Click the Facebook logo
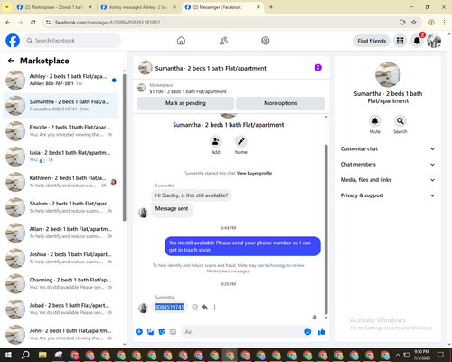452x362 pixels. coord(13,41)
